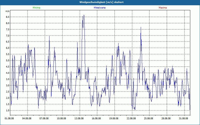The width and height of the screenshot is (200, 125).
Task: Click the 19.08.08 date label
Action: coord(114,118)
